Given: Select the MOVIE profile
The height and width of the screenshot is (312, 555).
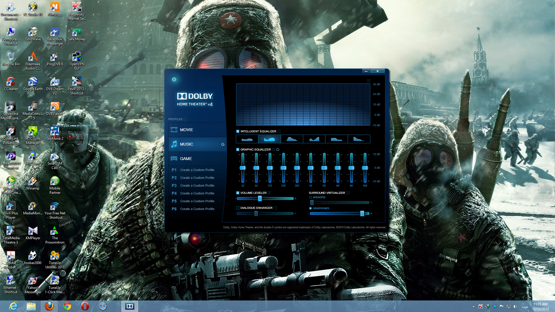Looking at the screenshot, I should [197, 130].
